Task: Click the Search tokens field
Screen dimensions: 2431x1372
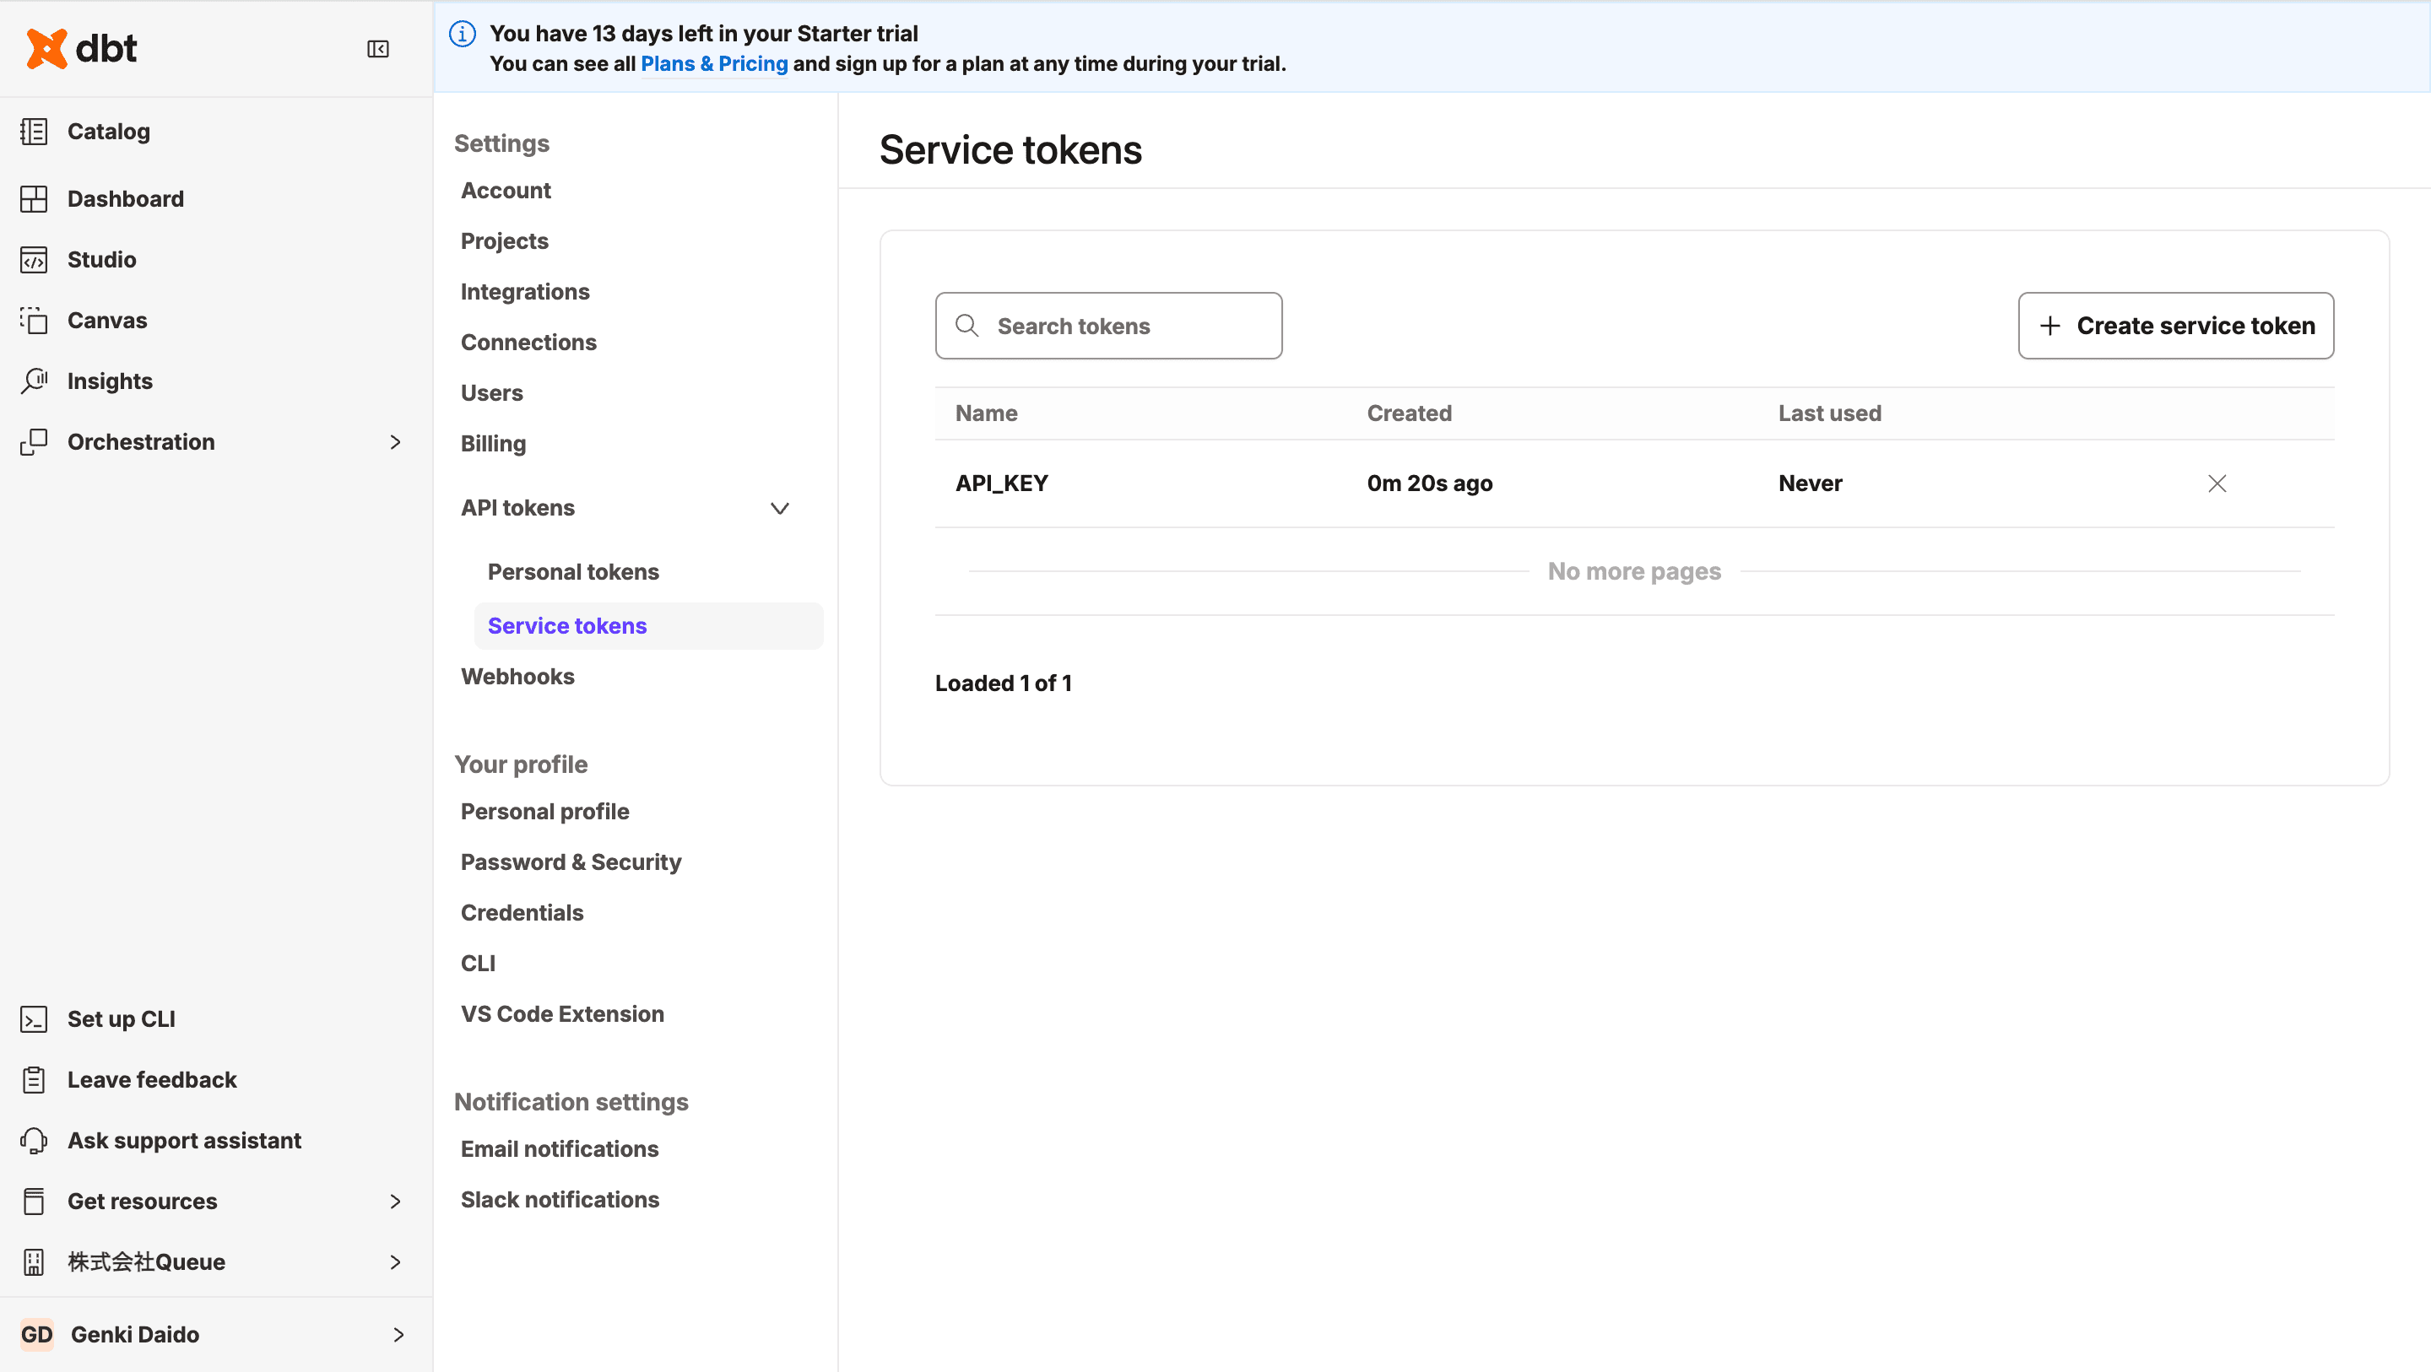Action: (1108, 326)
